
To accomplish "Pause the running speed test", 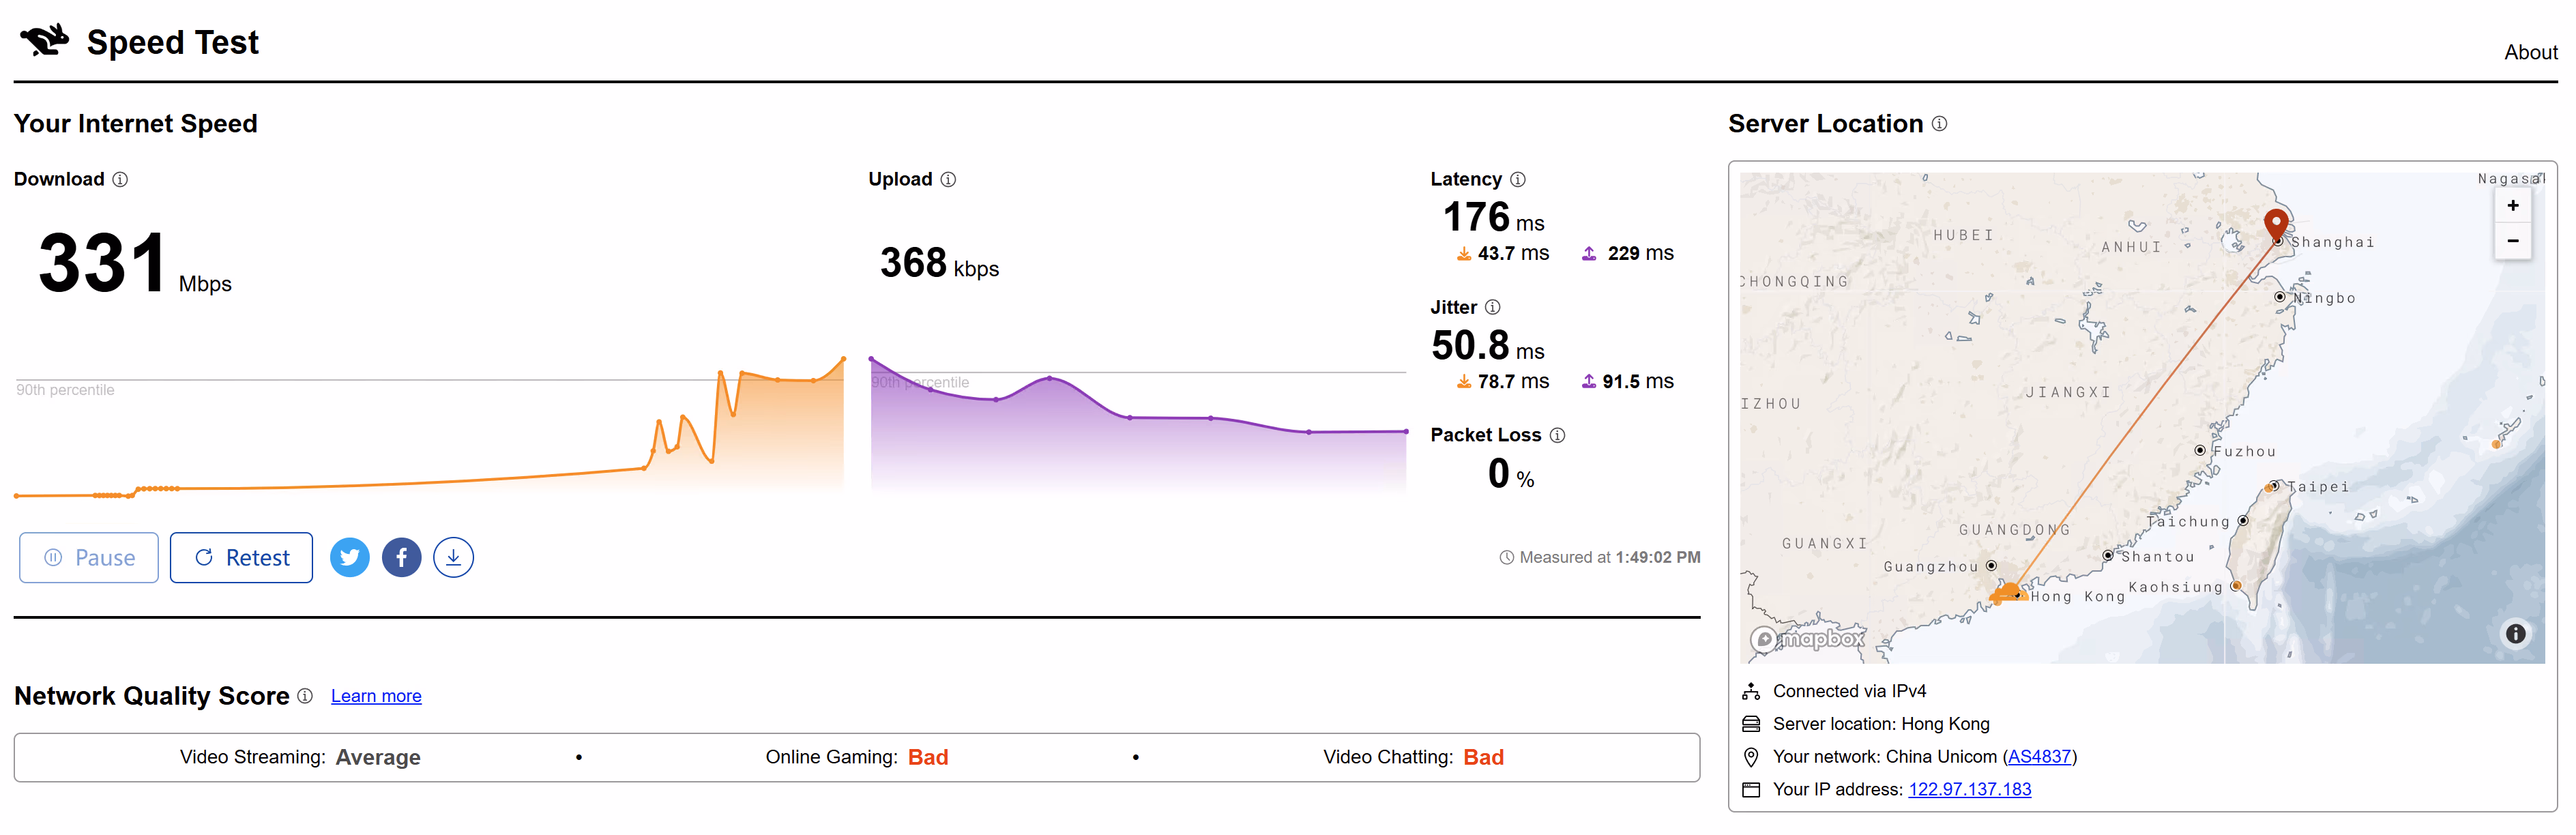I will [x=89, y=557].
